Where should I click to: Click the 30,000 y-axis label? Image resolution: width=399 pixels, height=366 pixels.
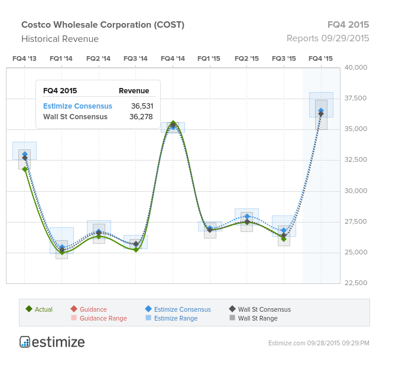[356, 191]
